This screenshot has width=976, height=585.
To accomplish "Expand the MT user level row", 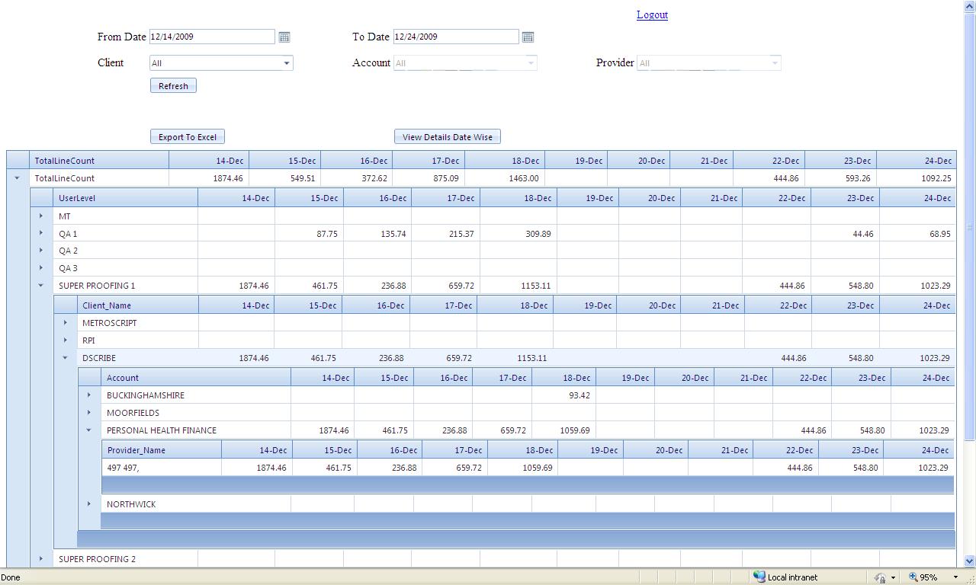I will (41, 216).
